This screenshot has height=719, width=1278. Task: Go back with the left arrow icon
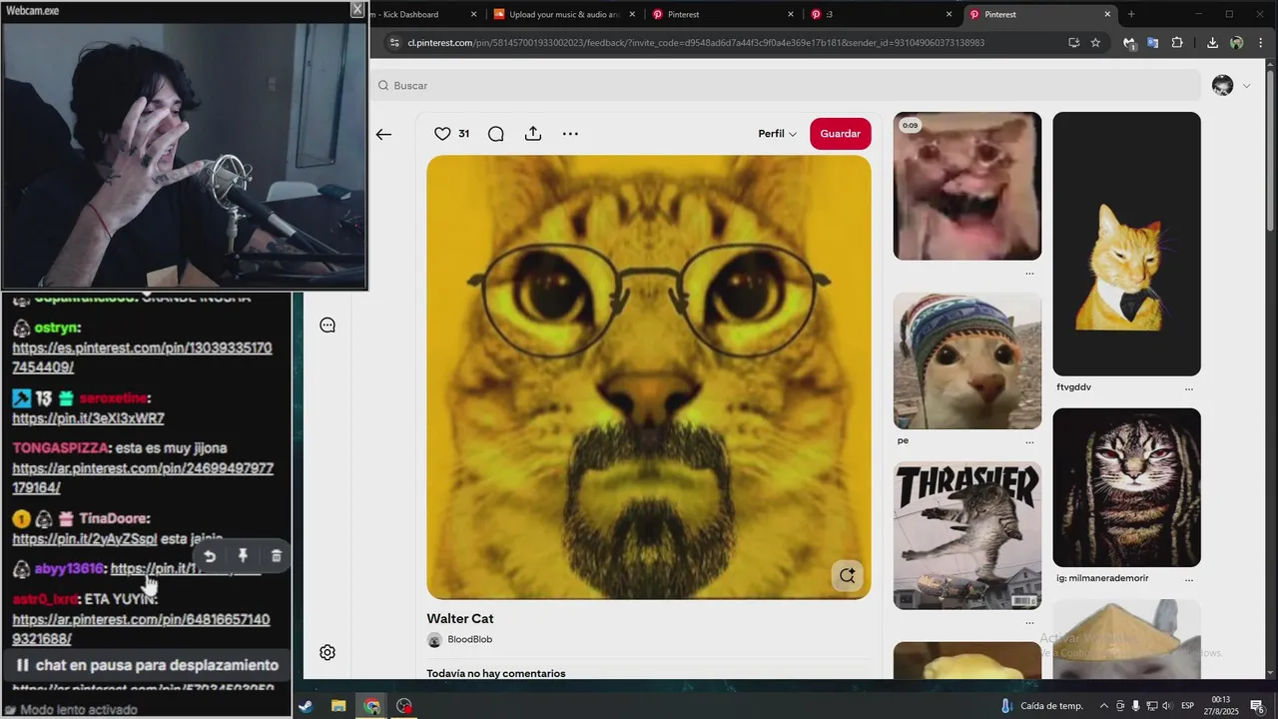pyautogui.click(x=383, y=134)
